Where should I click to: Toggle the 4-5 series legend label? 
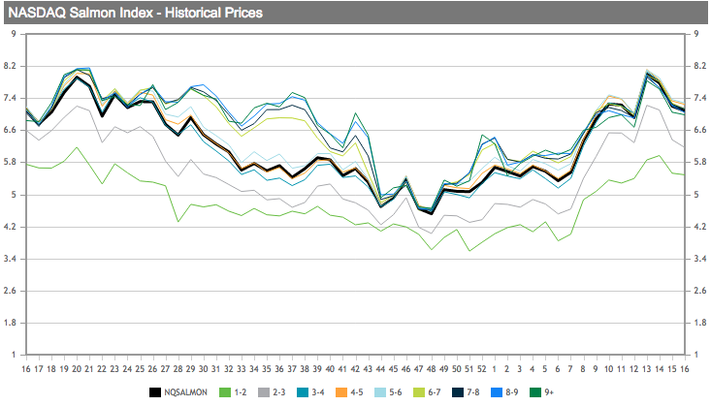[x=356, y=392]
